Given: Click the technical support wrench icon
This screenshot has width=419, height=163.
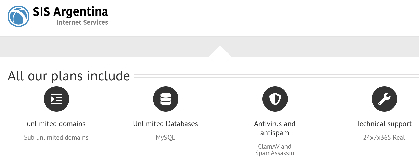Looking at the screenshot, I should tap(384, 99).
